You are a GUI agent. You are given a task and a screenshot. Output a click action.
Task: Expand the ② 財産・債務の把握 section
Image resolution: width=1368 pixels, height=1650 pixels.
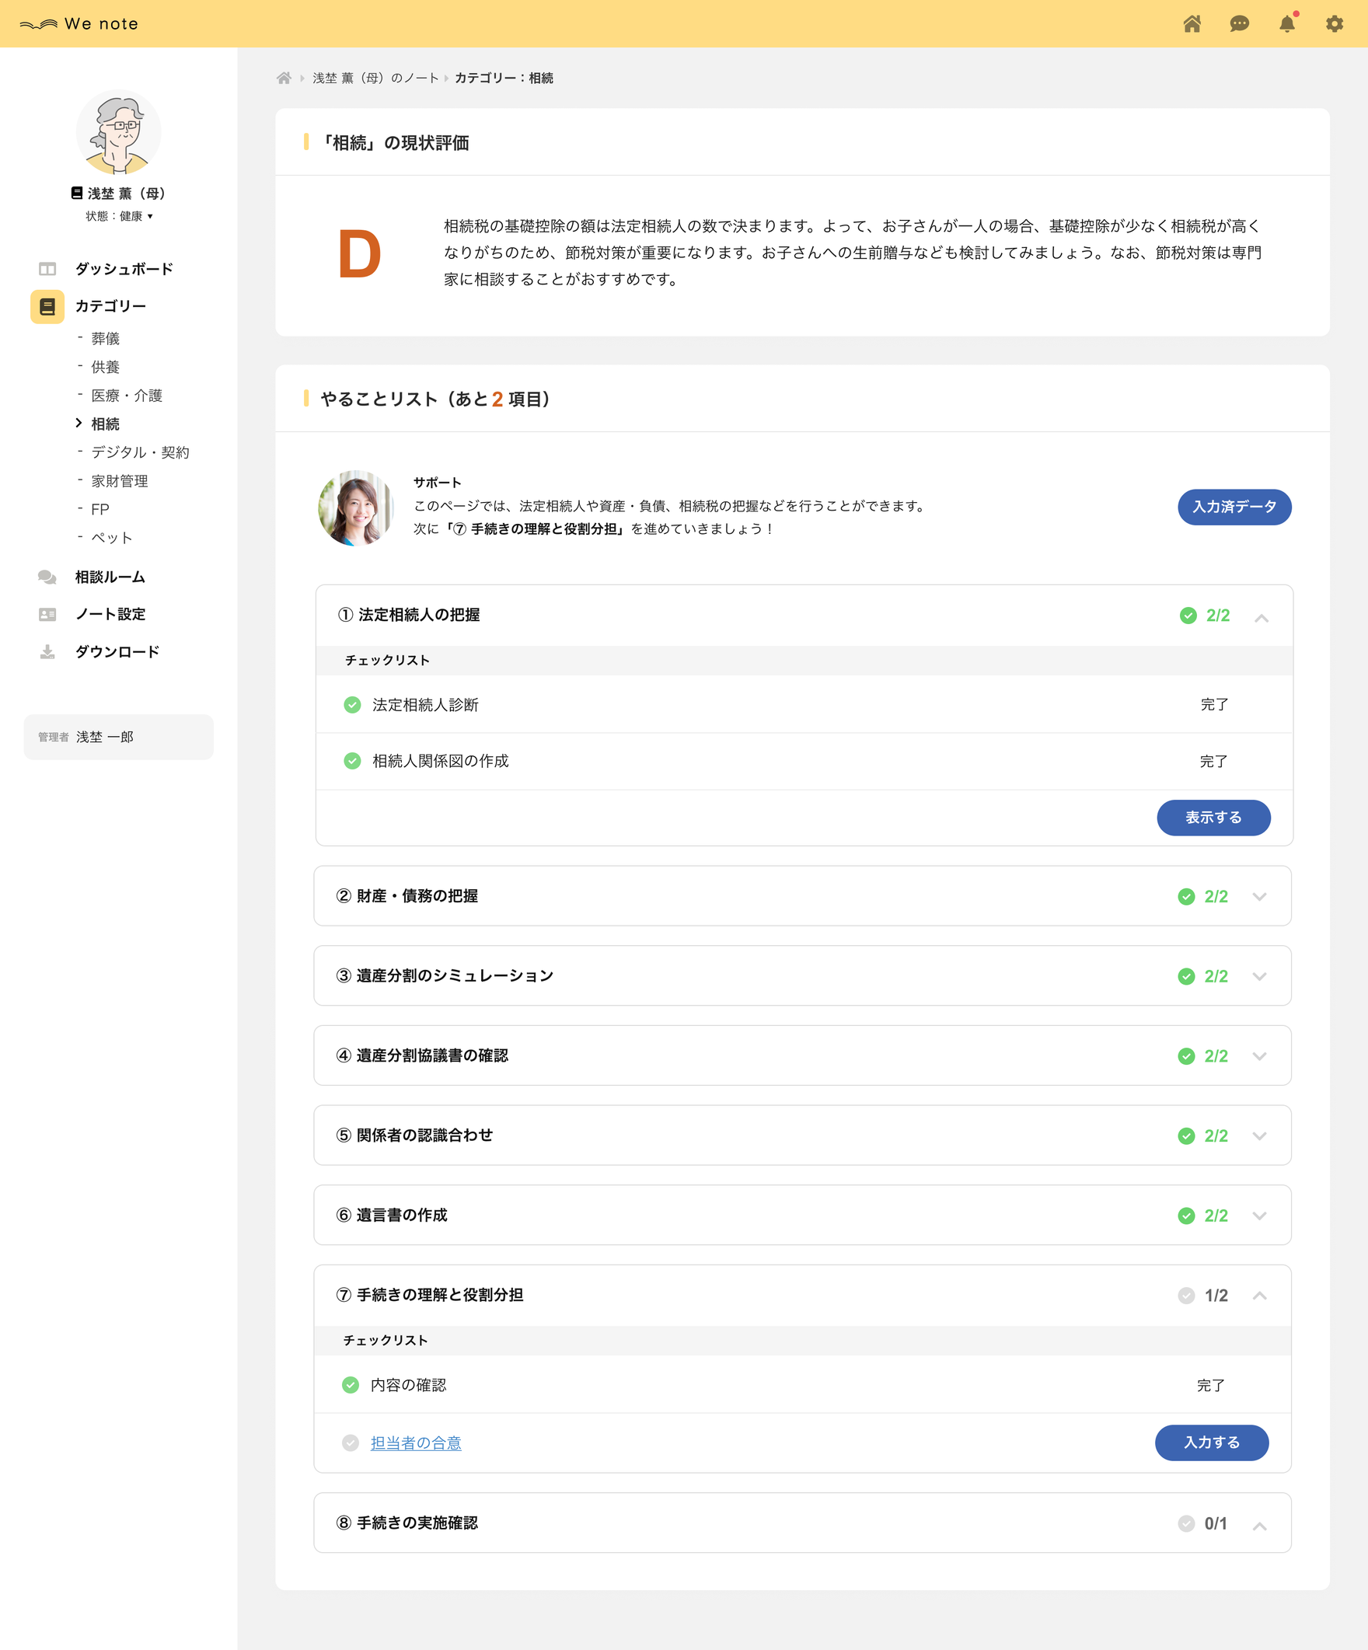tap(1258, 896)
